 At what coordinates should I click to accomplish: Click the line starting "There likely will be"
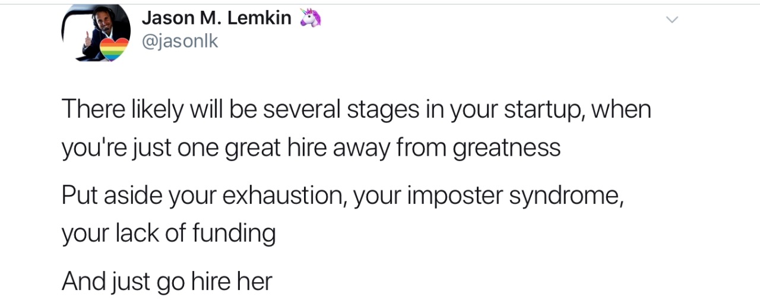pyautogui.click(x=356, y=109)
